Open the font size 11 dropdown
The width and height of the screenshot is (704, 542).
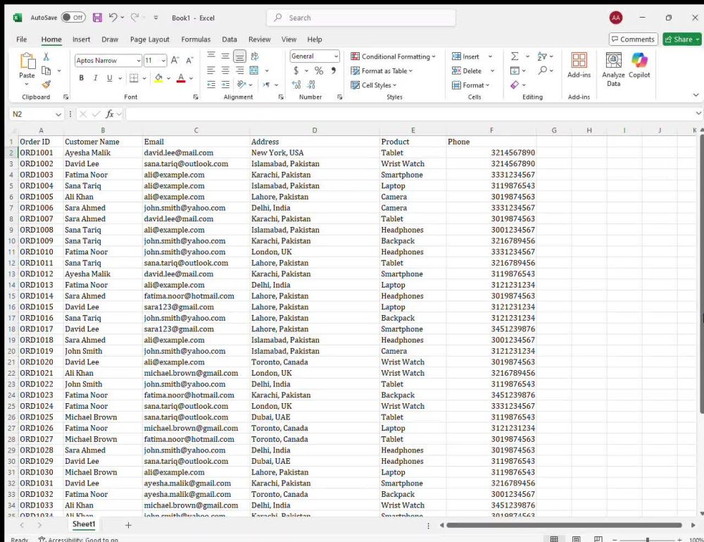pyautogui.click(x=163, y=60)
